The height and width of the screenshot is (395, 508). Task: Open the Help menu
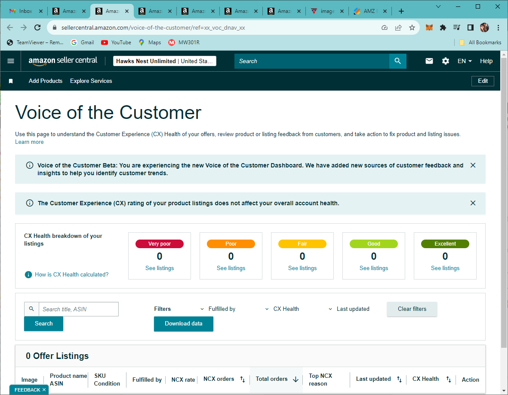pos(486,61)
